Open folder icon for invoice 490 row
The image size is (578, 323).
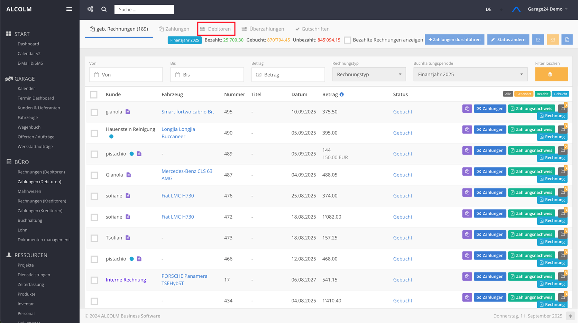[563, 129]
